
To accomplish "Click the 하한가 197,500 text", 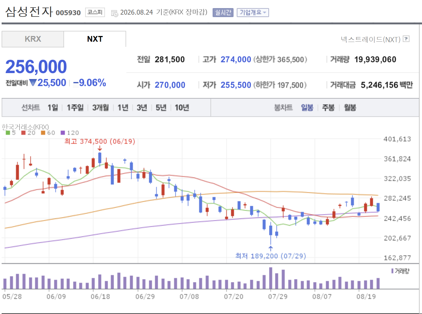I will 280,85.
